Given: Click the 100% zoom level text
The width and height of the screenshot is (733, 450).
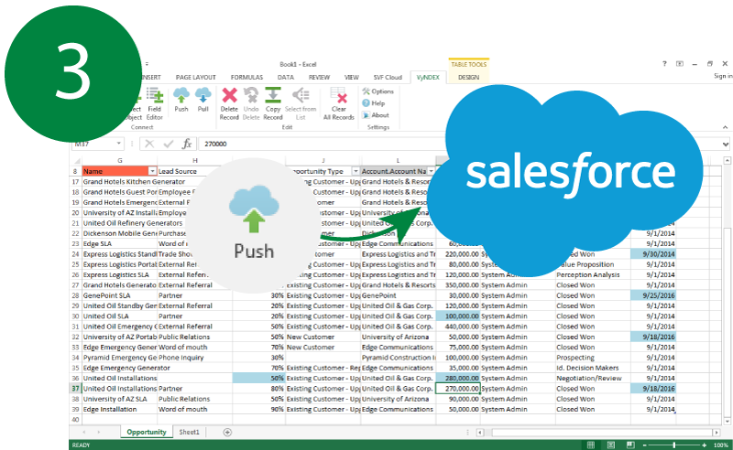Looking at the screenshot, I should tap(720, 445).
